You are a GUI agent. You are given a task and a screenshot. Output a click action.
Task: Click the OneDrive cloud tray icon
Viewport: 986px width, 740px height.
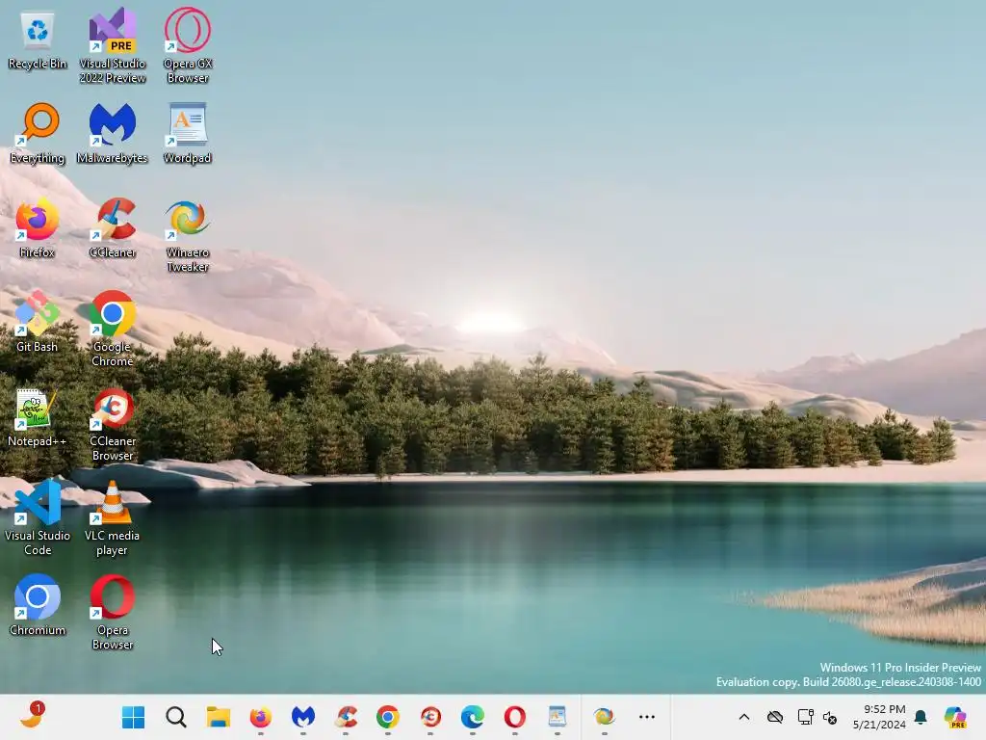click(775, 717)
